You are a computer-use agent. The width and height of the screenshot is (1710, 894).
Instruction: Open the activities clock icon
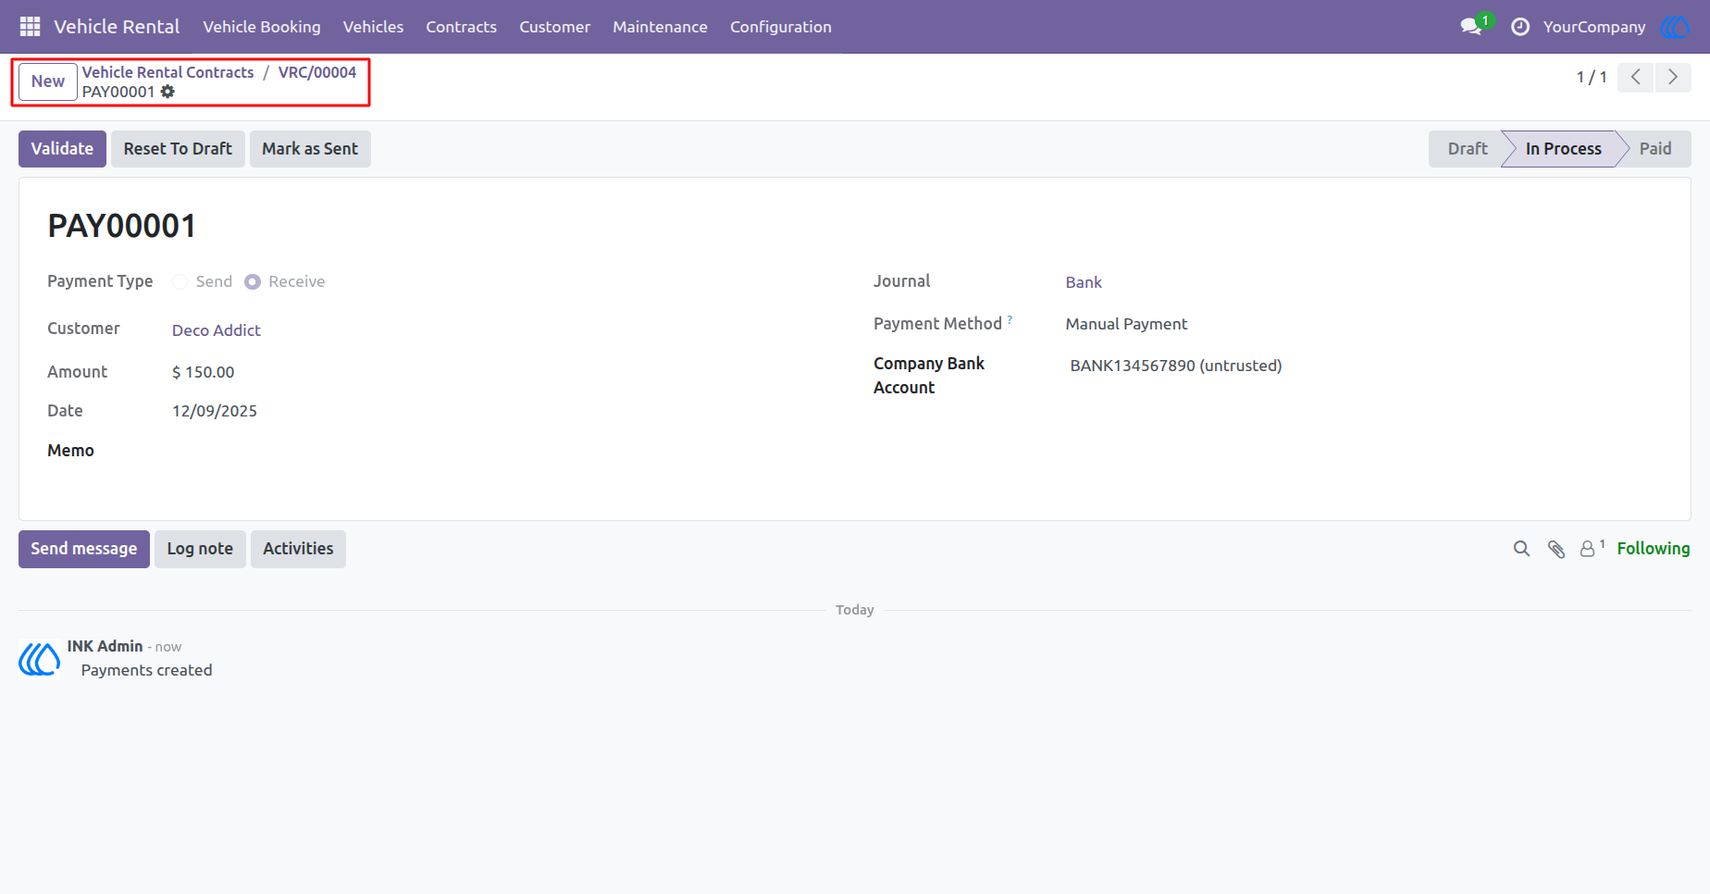(1520, 27)
